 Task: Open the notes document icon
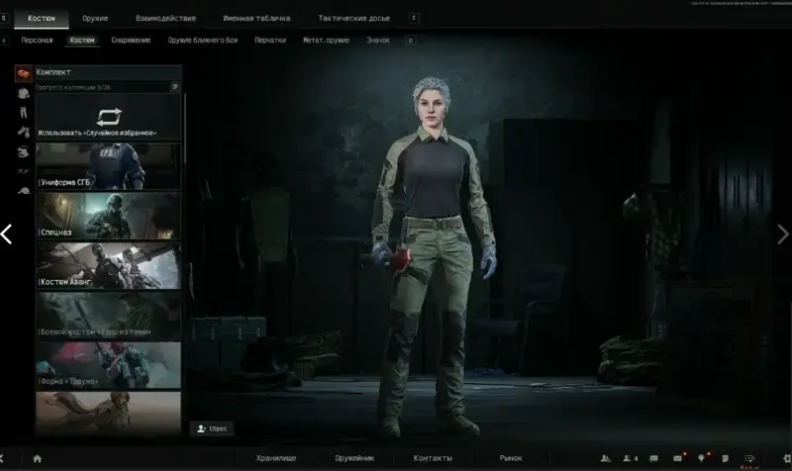(726, 458)
